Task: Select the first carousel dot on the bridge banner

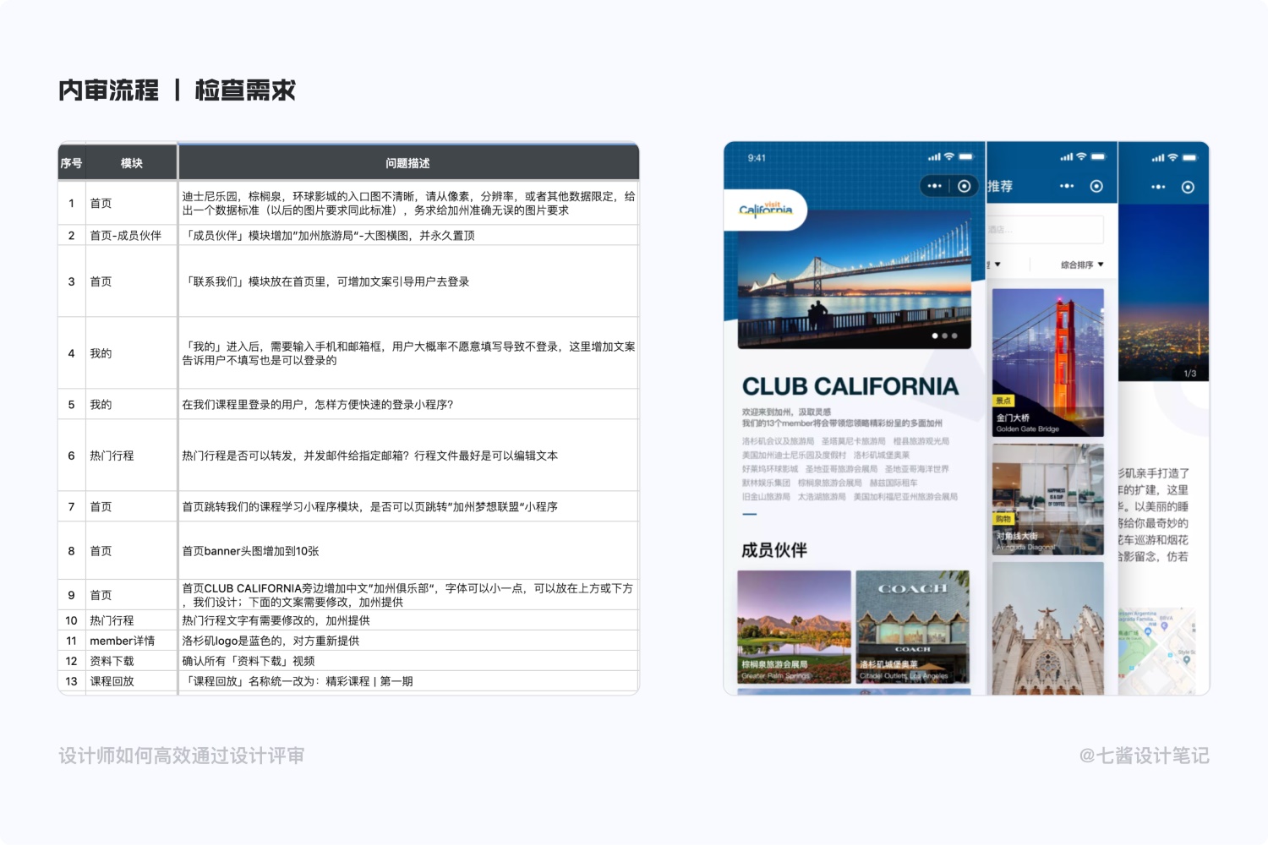Action: click(935, 336)
